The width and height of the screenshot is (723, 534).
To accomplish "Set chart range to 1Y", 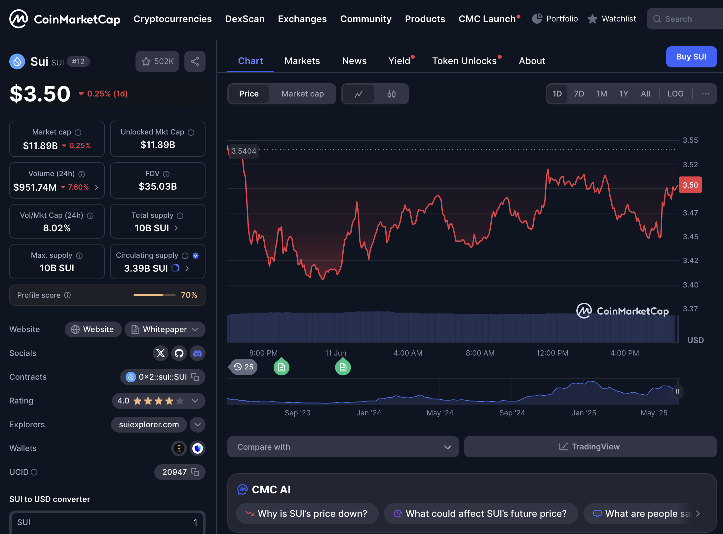I will (624, 94).
